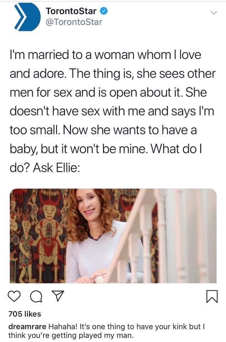Open comments with the speech bubble icon
The height and width of the screenshot is (342, 226).
coord(36,296)
